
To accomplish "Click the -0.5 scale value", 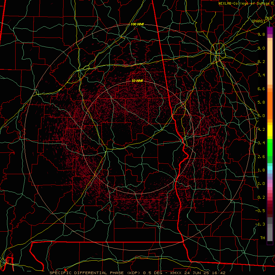I will pos(260,211).
